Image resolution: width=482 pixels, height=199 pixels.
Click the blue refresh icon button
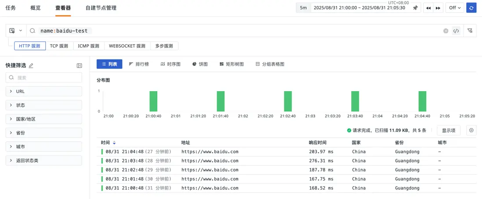pyautogui.click(x=471, y=8)
